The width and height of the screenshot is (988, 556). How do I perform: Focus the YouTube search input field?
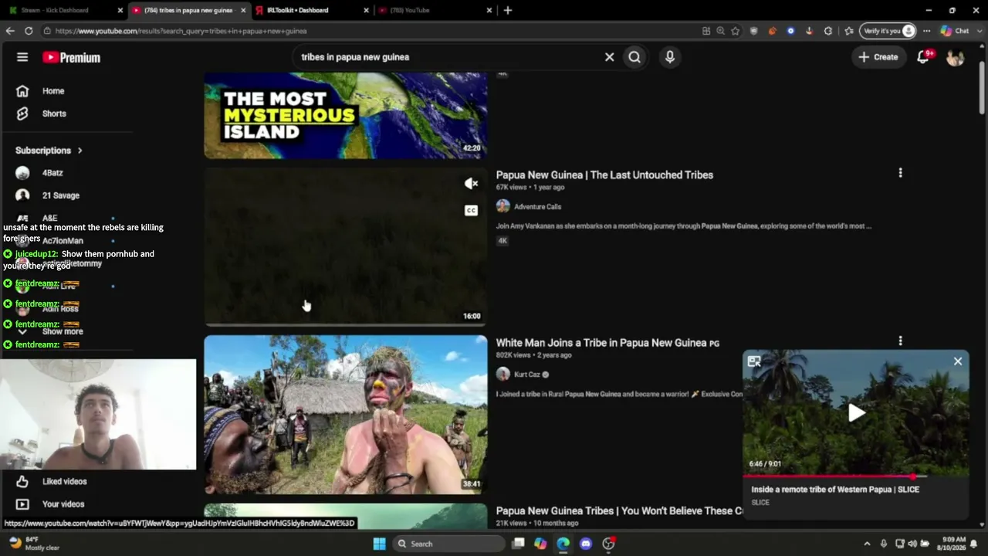tap(448, 57)
